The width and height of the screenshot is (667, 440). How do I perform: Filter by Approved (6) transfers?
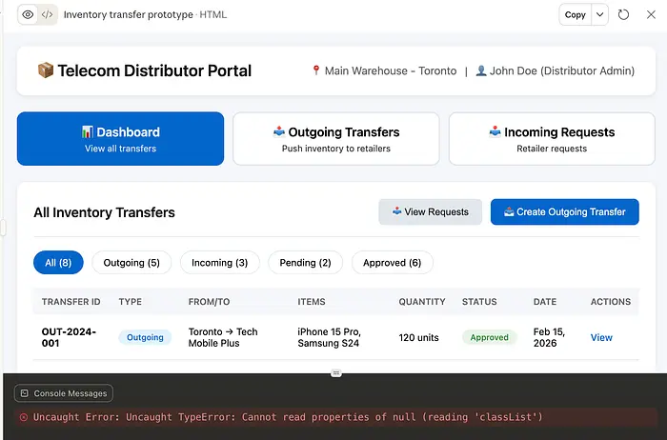[393, 263]
